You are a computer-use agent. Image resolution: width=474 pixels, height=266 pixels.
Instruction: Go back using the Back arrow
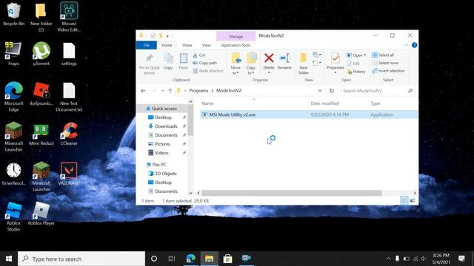click(x=143, y=90)
